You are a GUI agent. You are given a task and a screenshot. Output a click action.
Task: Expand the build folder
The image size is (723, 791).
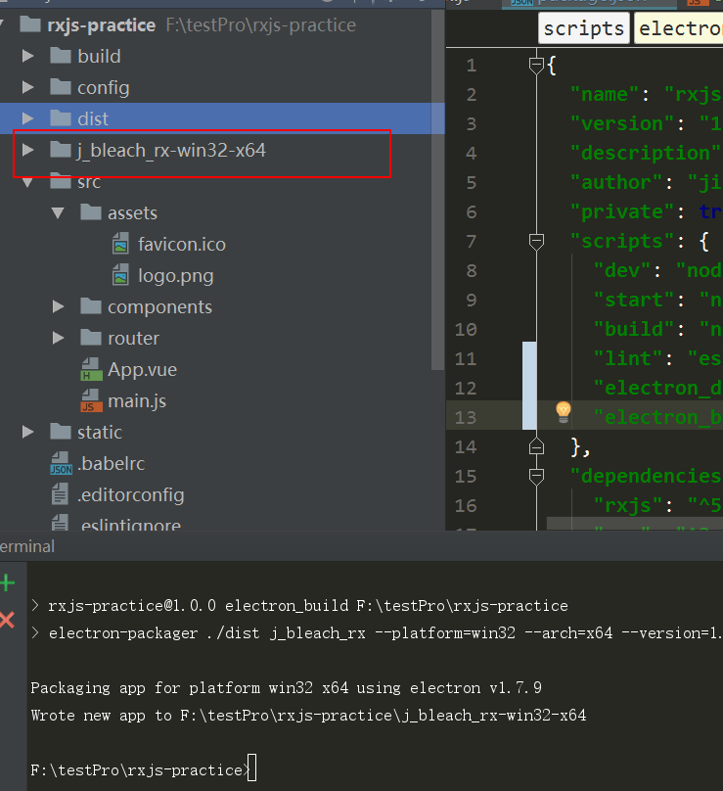coord(28,56)
